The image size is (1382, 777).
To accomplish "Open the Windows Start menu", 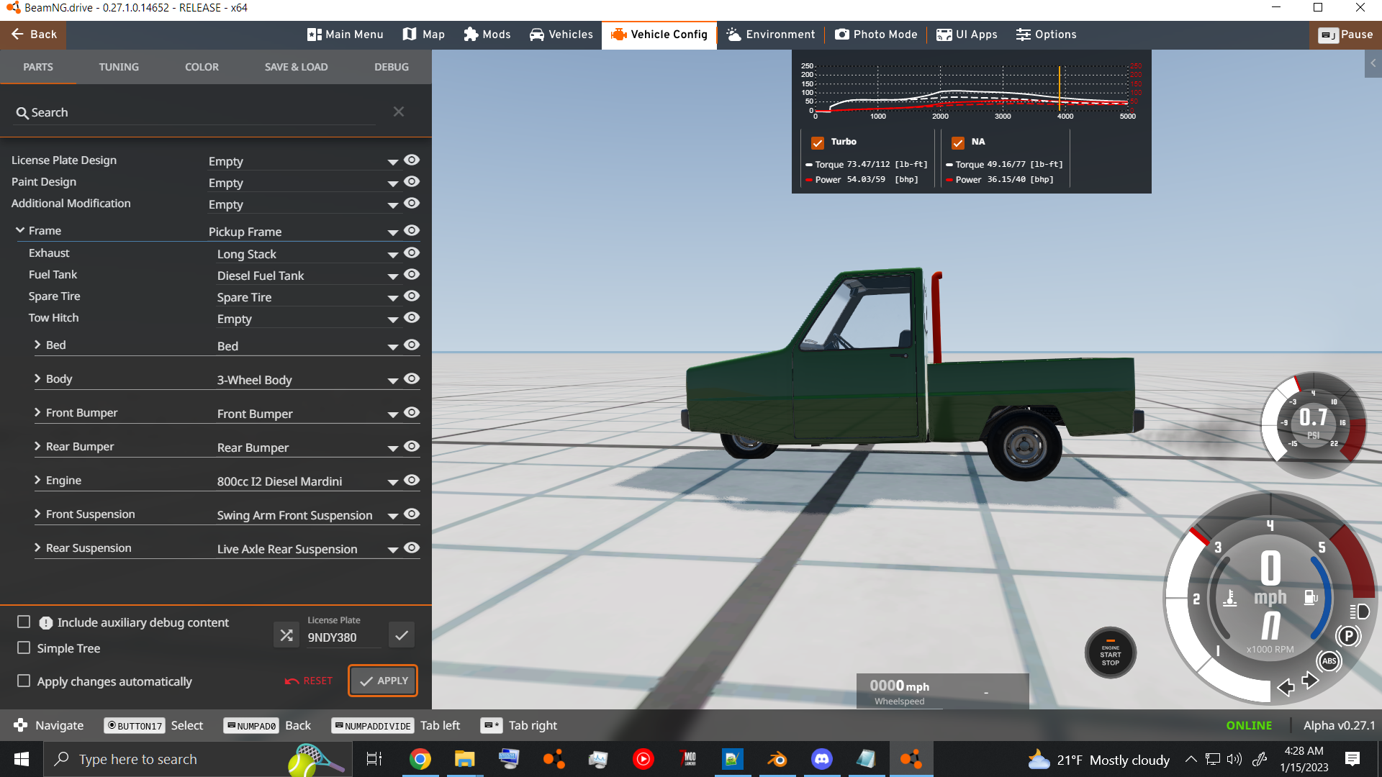I will click(21, 759).
